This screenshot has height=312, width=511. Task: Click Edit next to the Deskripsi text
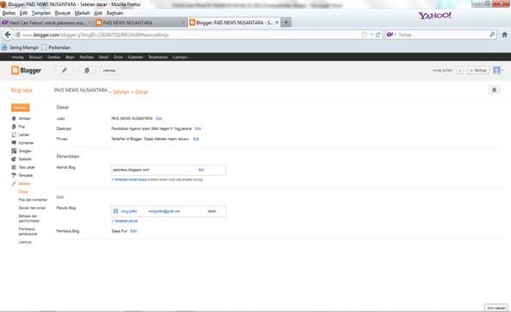(198, 128)
